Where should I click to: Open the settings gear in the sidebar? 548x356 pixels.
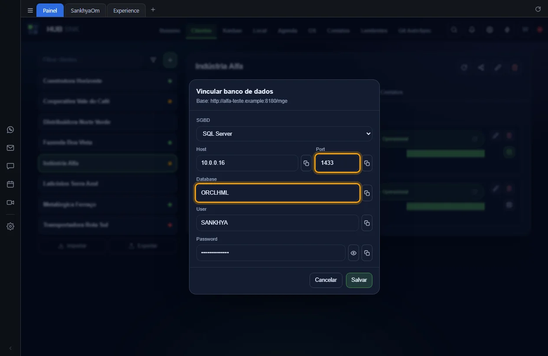[x=10, y=226]
